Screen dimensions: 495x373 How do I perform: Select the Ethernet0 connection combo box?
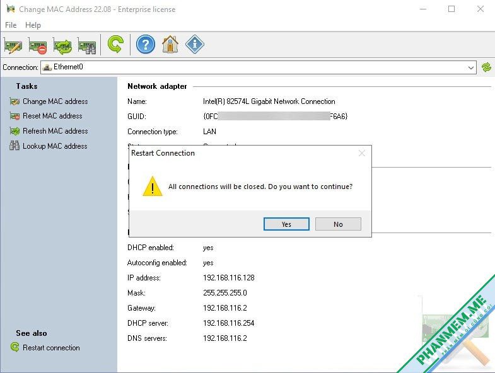pos(259,67)
